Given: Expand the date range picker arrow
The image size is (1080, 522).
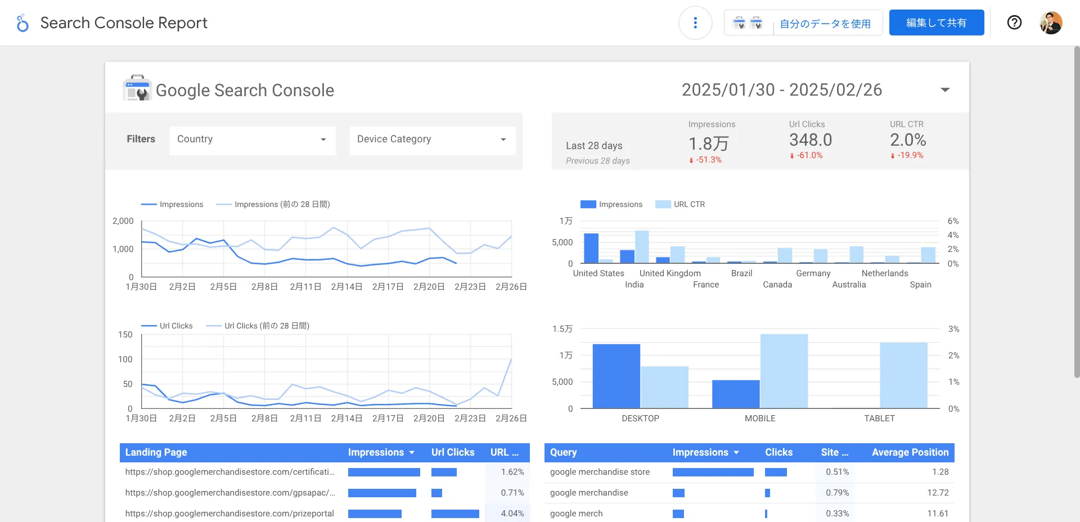Looking at the screenshot, I should coord(945,90).
